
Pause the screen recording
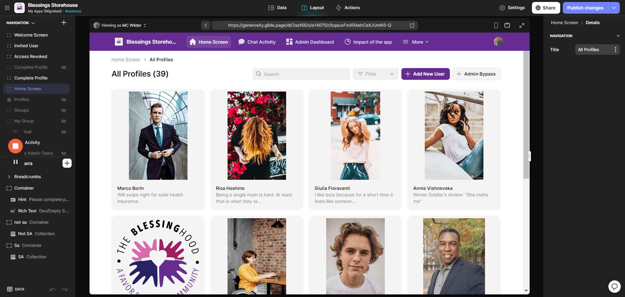(16, 162)
